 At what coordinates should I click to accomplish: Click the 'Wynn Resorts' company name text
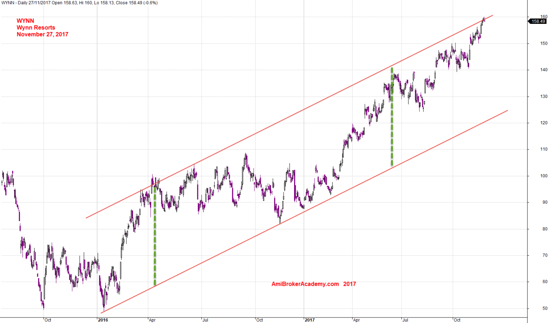click(36, 27)
